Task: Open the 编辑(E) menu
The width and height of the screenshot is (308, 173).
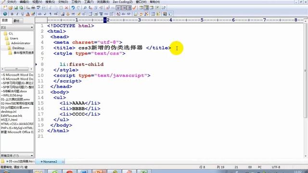Action: tap(25, 2)
